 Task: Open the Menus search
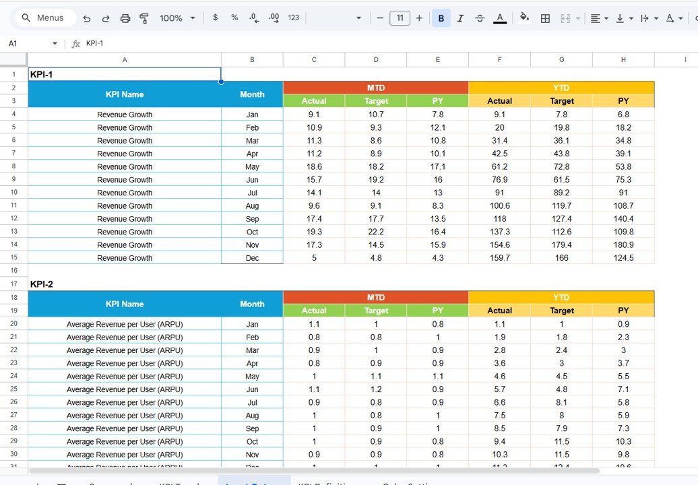44,18
